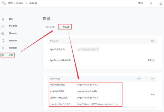Click the 模板消息 chat bubble icon
The width and height of the screenshot is (164, 112).
click(x=3, y=48)
